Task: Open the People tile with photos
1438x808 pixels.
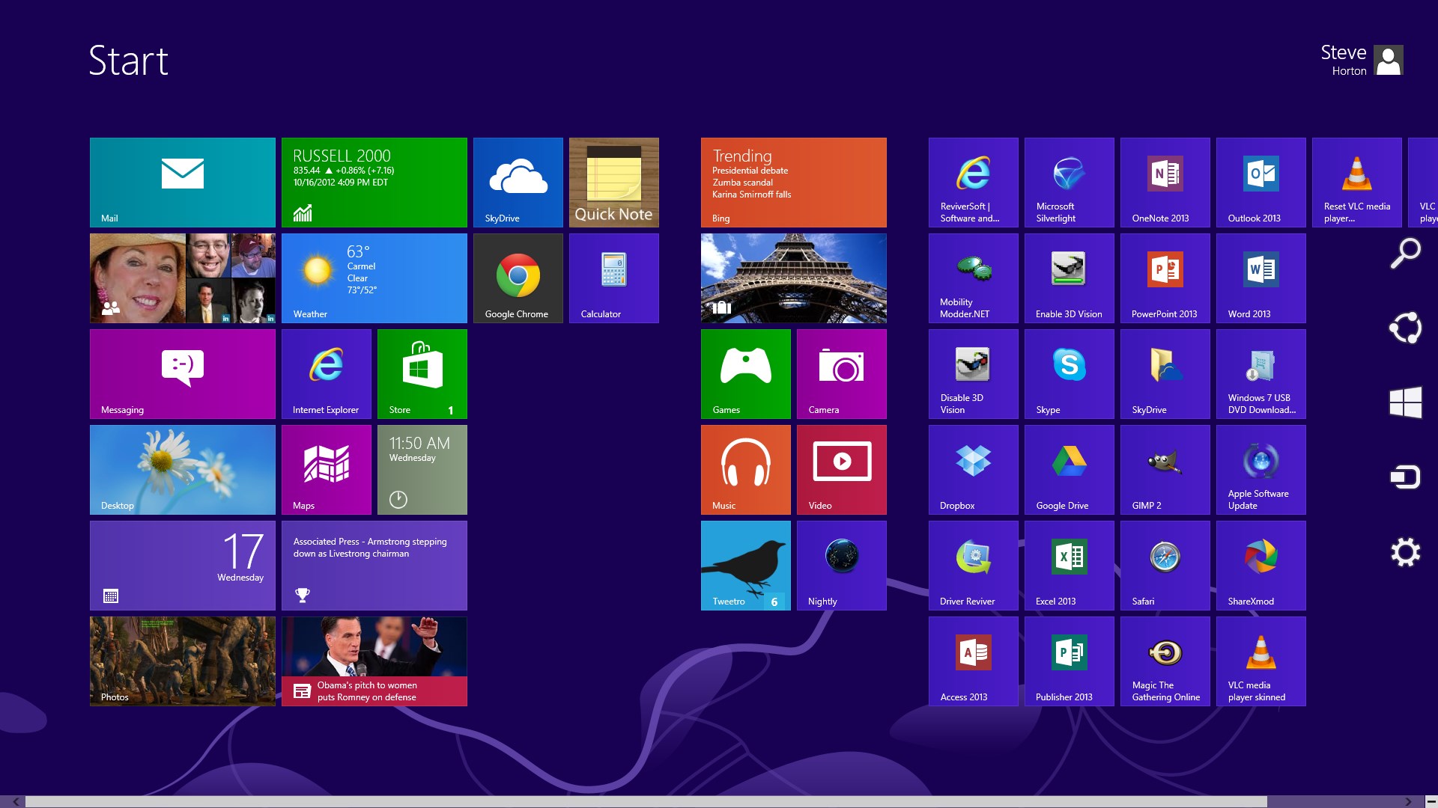Action: [183, 278]
